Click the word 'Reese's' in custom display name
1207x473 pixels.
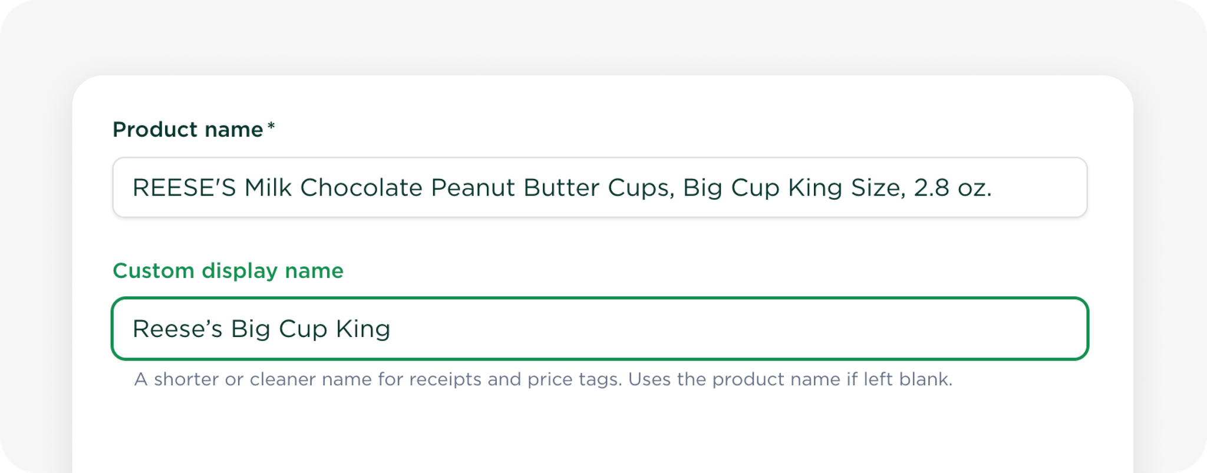point(177,329)
